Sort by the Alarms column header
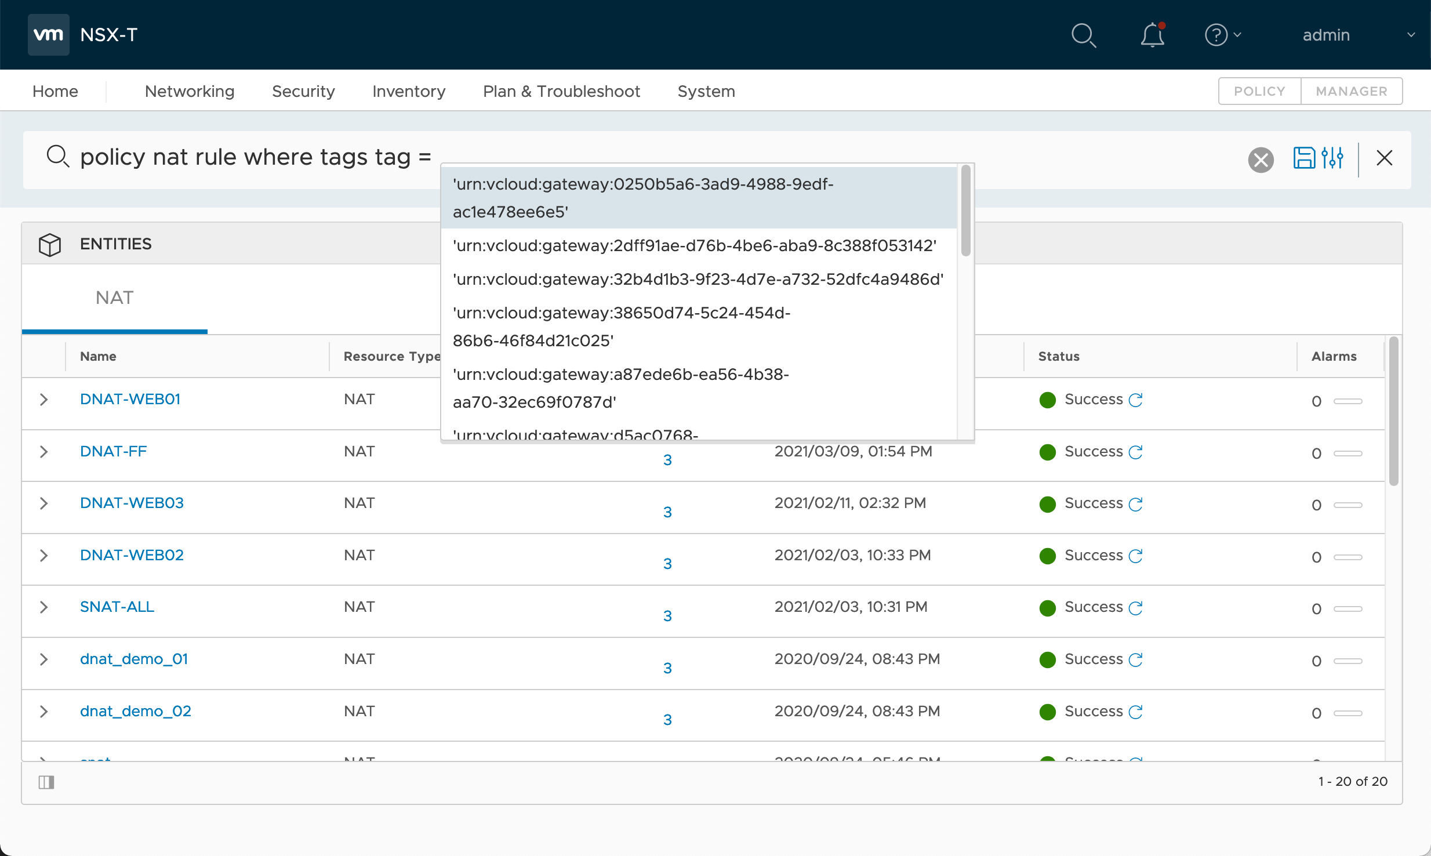The height and width of the screenshot is (856, 1431). 1334,356
